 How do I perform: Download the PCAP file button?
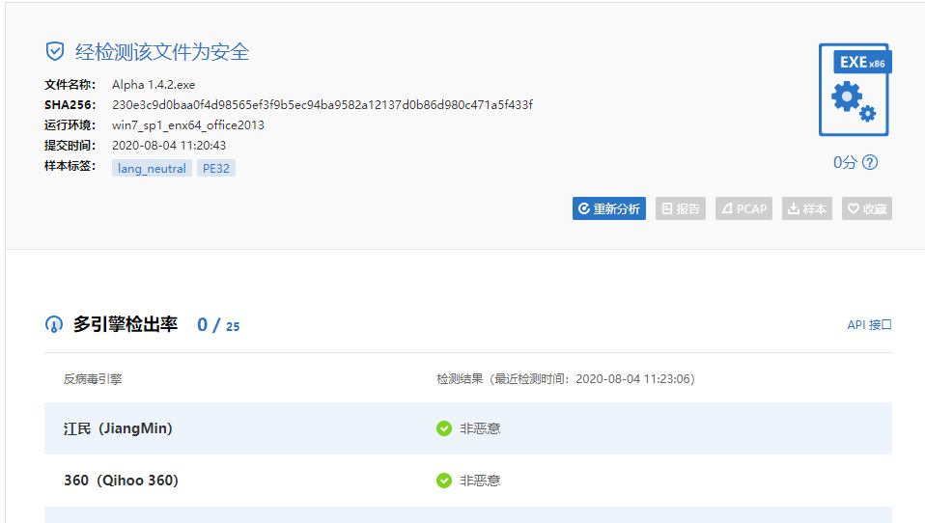pos(743,208)
